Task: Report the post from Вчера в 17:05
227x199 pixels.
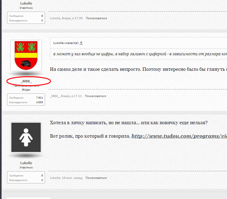Action: [x=96, y=18]
